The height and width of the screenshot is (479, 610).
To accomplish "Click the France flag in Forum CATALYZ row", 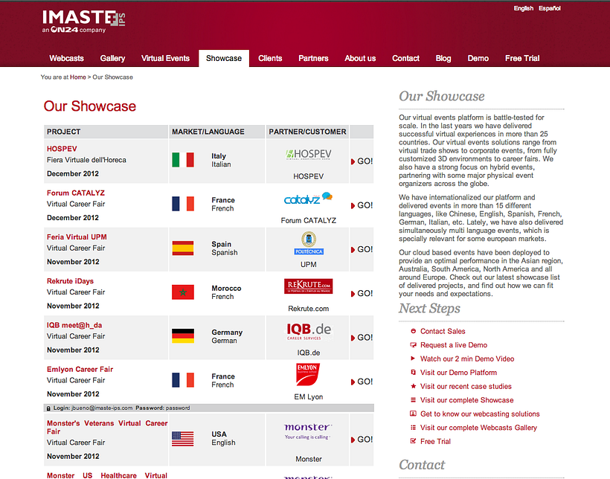I will [x=183, y=204].
